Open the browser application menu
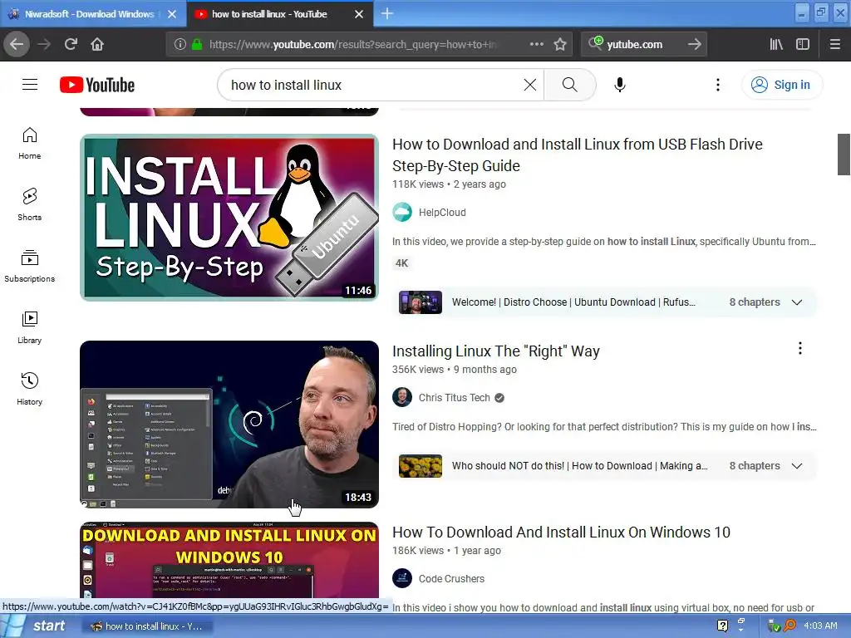Image resolution: width=851 pixels, height=638 pixels. pyautogui.click(x=834, y=44)
